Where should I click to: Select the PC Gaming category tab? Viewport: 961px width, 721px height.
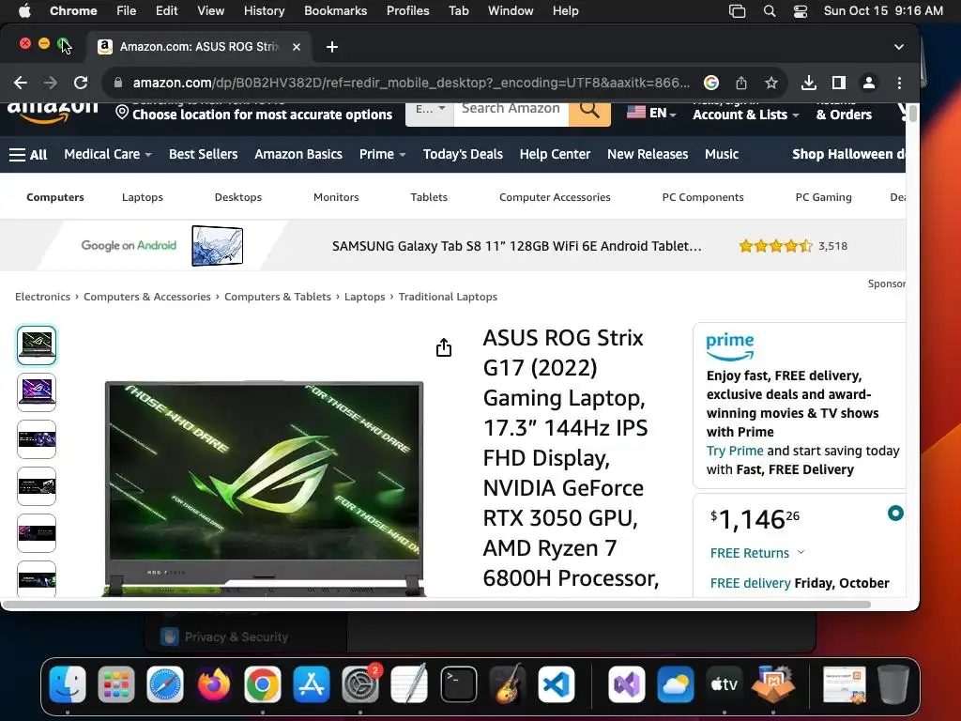point(823,197)
